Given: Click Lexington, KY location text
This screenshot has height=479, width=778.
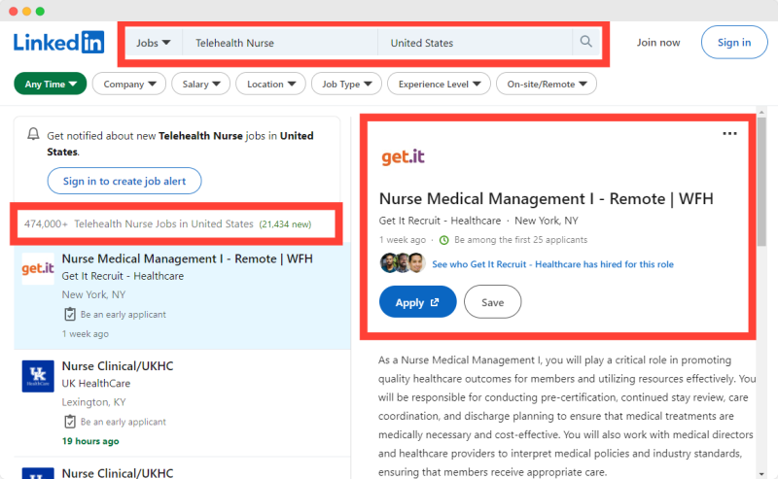Looking at the screenshot, I should [93, 401].
